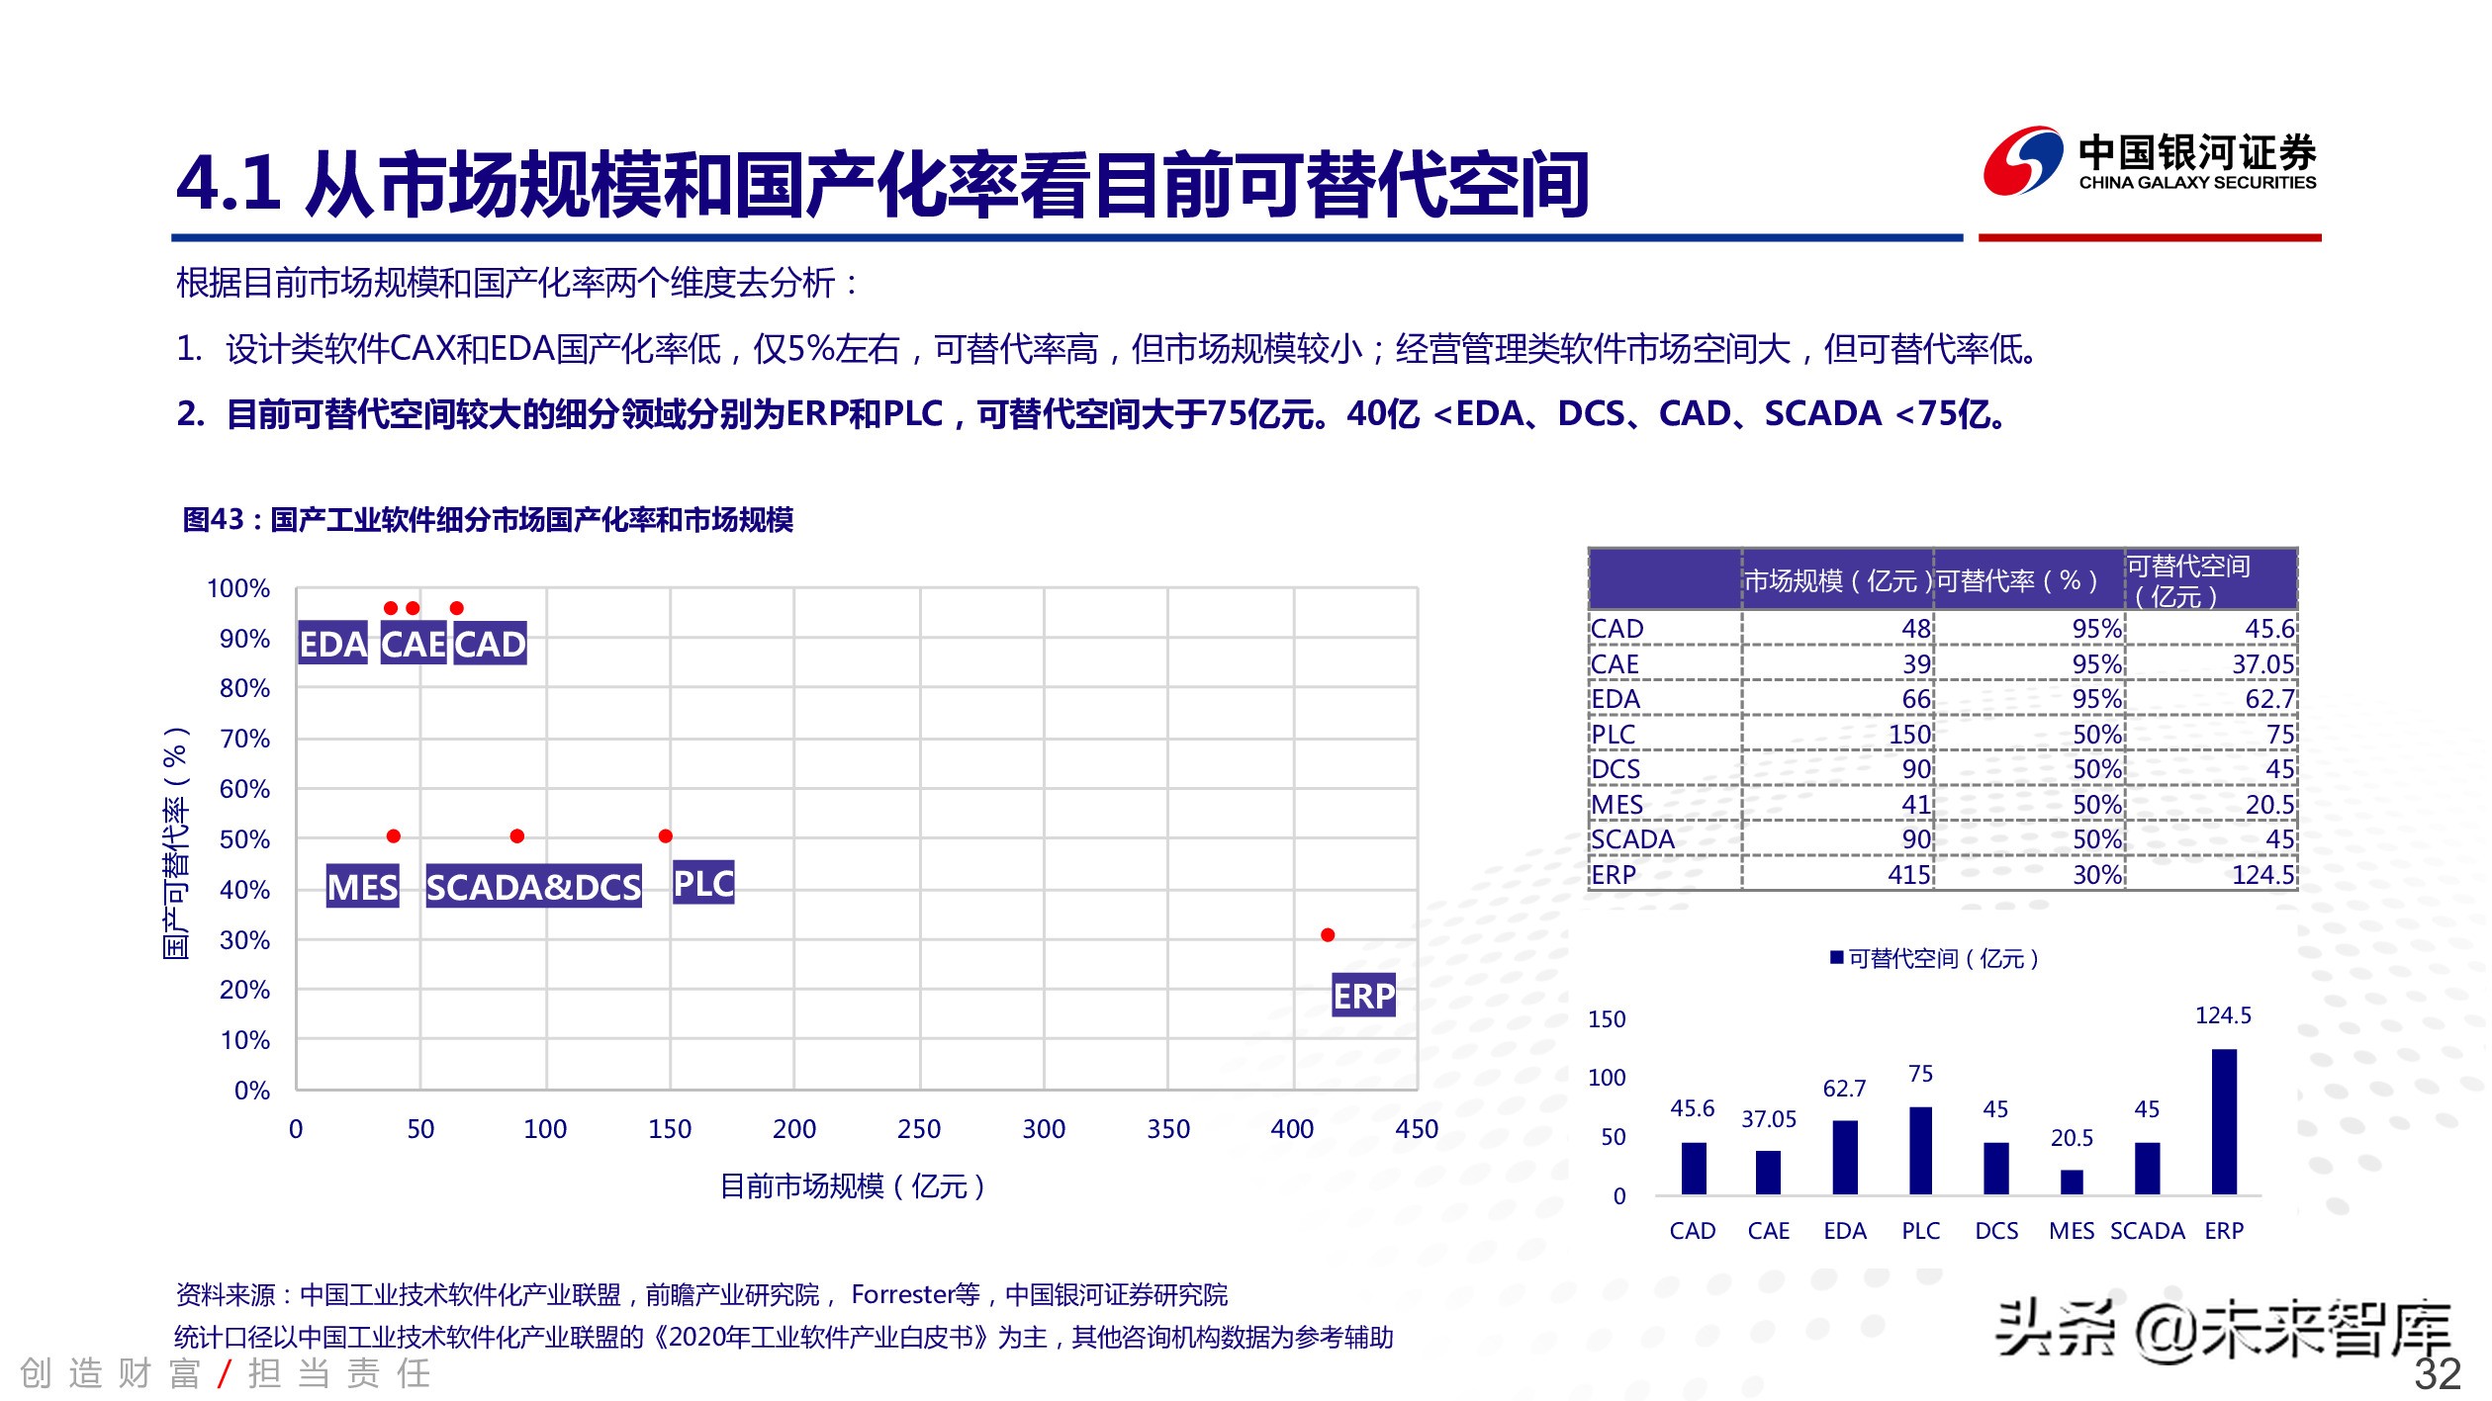
Task: Click the CAE row label in the table
Action: pos(1615,664)
